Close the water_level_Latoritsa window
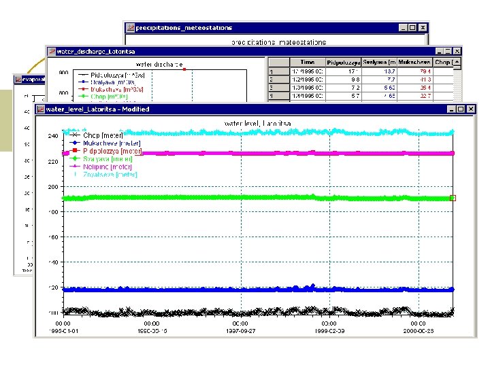490x367 pixels. [471, 109]
